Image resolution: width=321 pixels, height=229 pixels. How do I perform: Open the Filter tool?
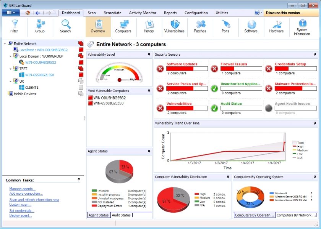[14, 27]
